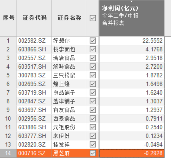
Task: Click the stock name 来伊份
Action: [61, 136]
